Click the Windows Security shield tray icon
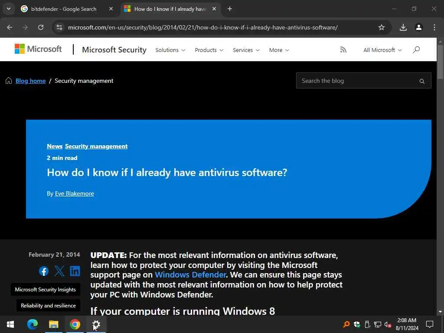This screenshot has width=444, height=333. coord(357,324)
